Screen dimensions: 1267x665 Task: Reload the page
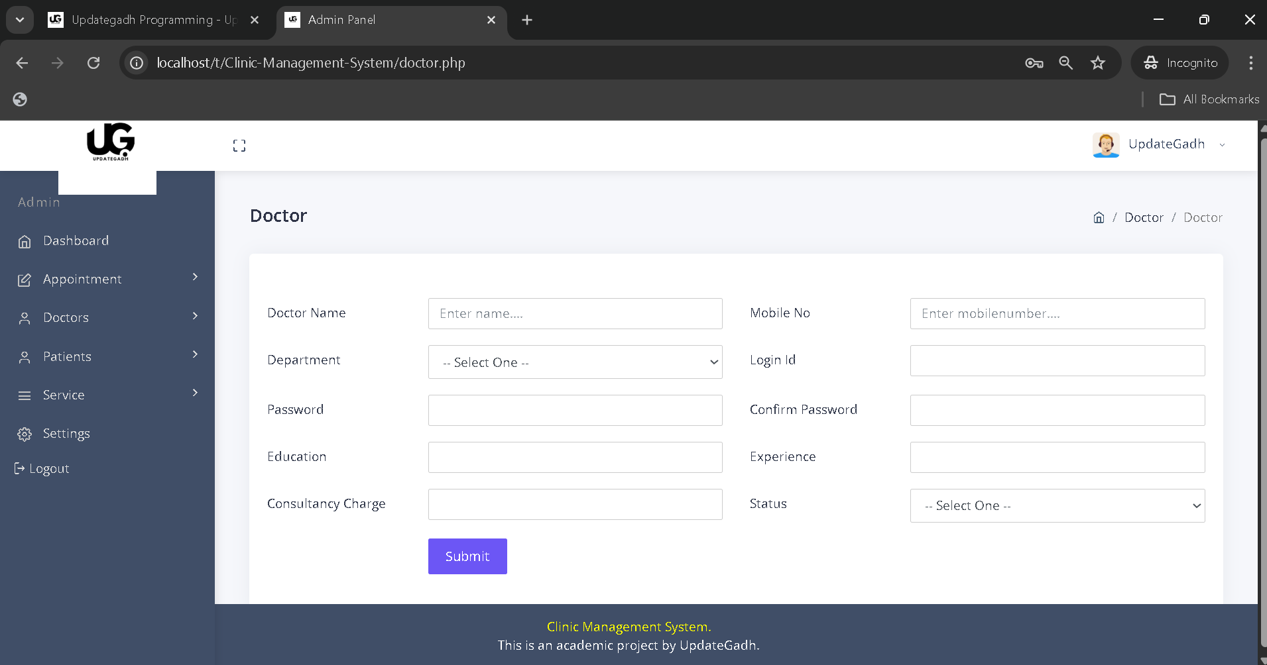(93, 63)
